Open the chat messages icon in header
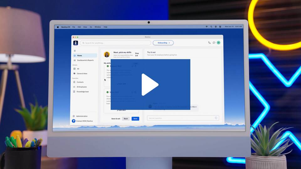 point(214,43)
